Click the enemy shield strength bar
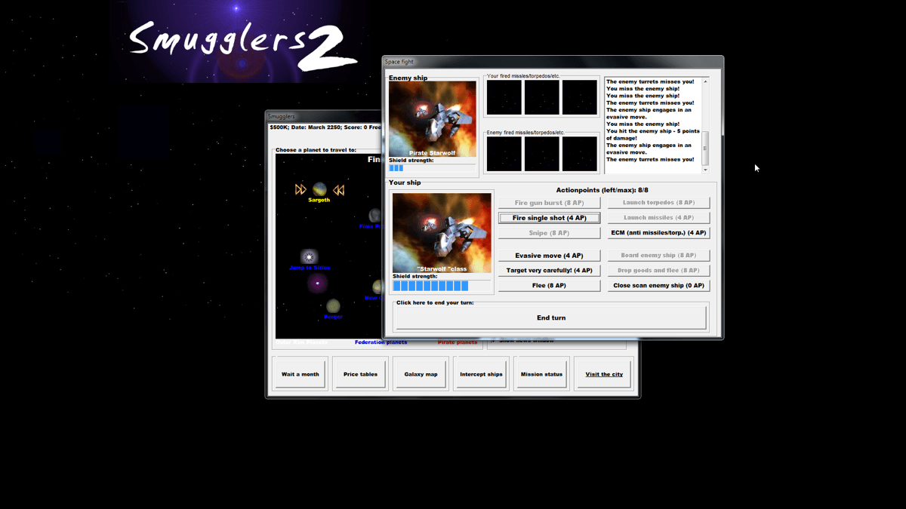The height and width of the screenshot is (509, 906). tap(432, 168)
